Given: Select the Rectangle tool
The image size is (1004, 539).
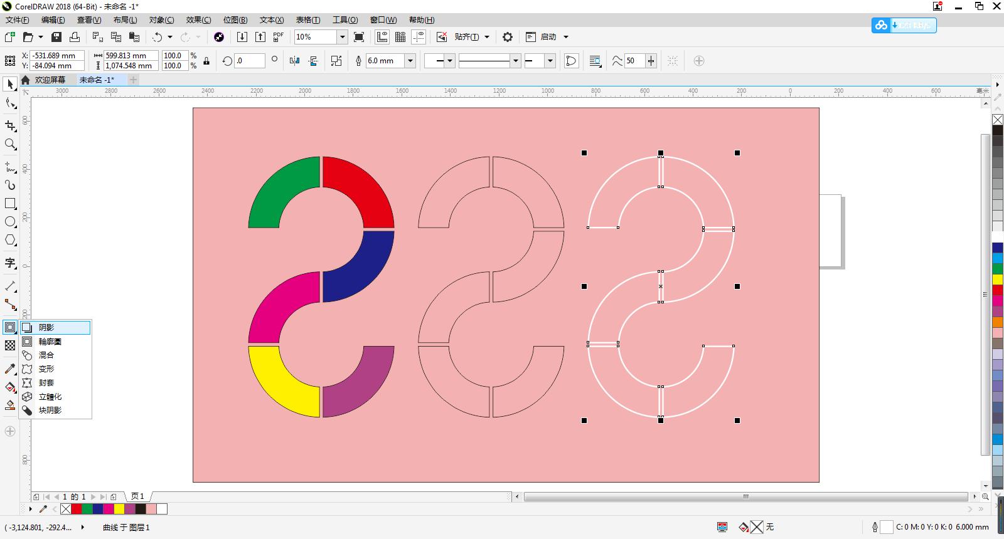Looking at the screenshot, I should coord(10,204).
